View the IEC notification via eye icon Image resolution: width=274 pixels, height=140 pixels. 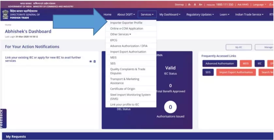tap(90, 62)
